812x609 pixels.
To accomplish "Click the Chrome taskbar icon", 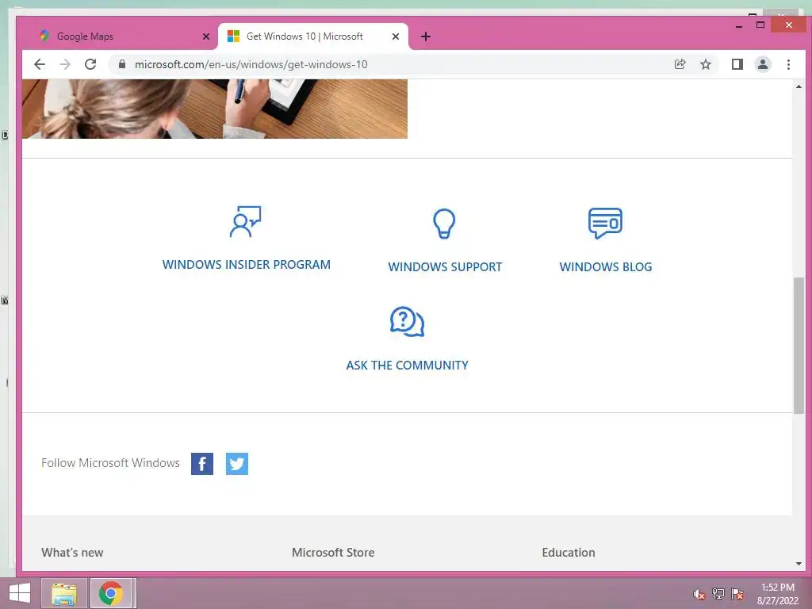I will [x=112, y=593].
